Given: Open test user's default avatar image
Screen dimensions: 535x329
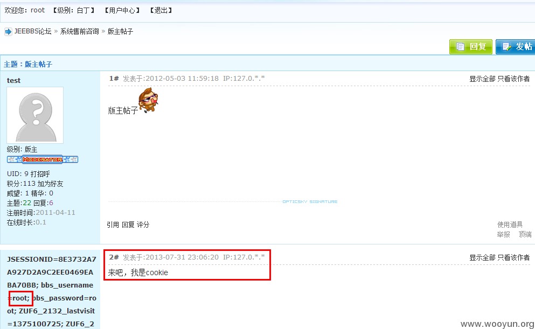Looking at the screenshot, I should [x=35, y=115].
